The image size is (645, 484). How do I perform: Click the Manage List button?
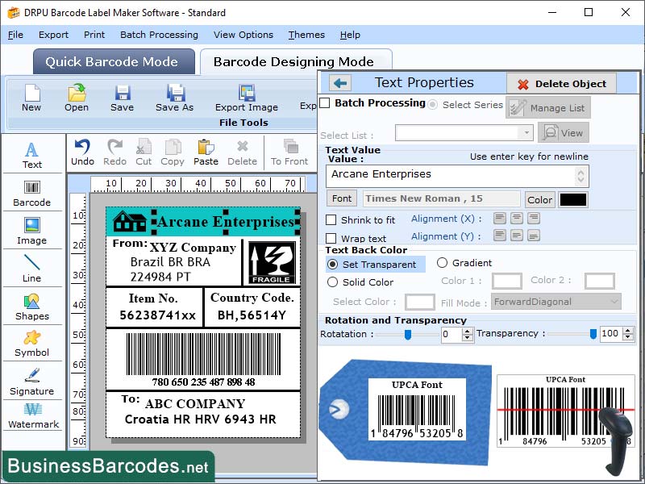coord(548,108)
